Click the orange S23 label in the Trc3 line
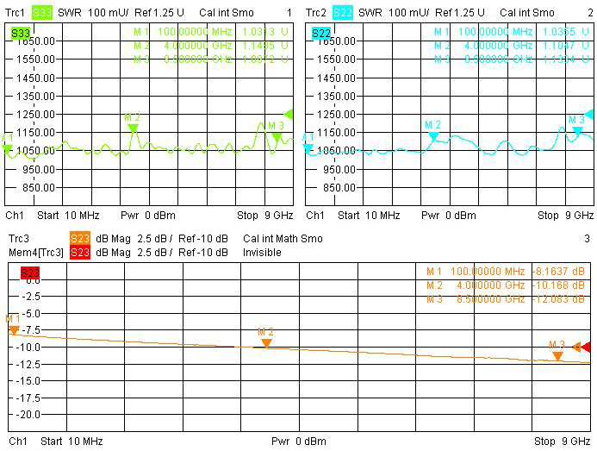 (79, 239)
